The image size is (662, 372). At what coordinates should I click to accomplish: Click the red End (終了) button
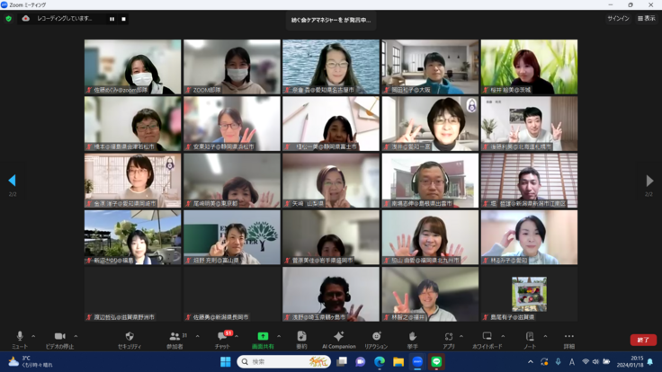coord(642,340)
